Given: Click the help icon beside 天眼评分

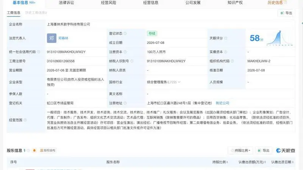Looking at the screenshot, I should tap(226, 38).
